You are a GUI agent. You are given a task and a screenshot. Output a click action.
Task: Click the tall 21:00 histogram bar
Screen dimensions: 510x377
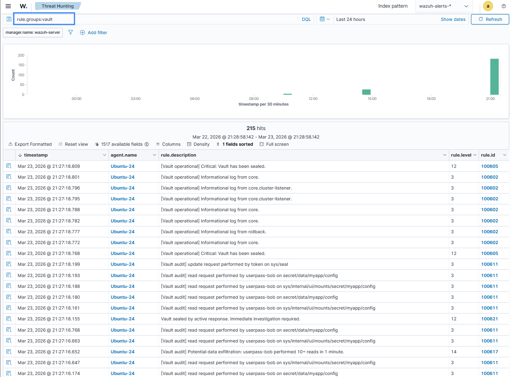click(x=494, y=77)
